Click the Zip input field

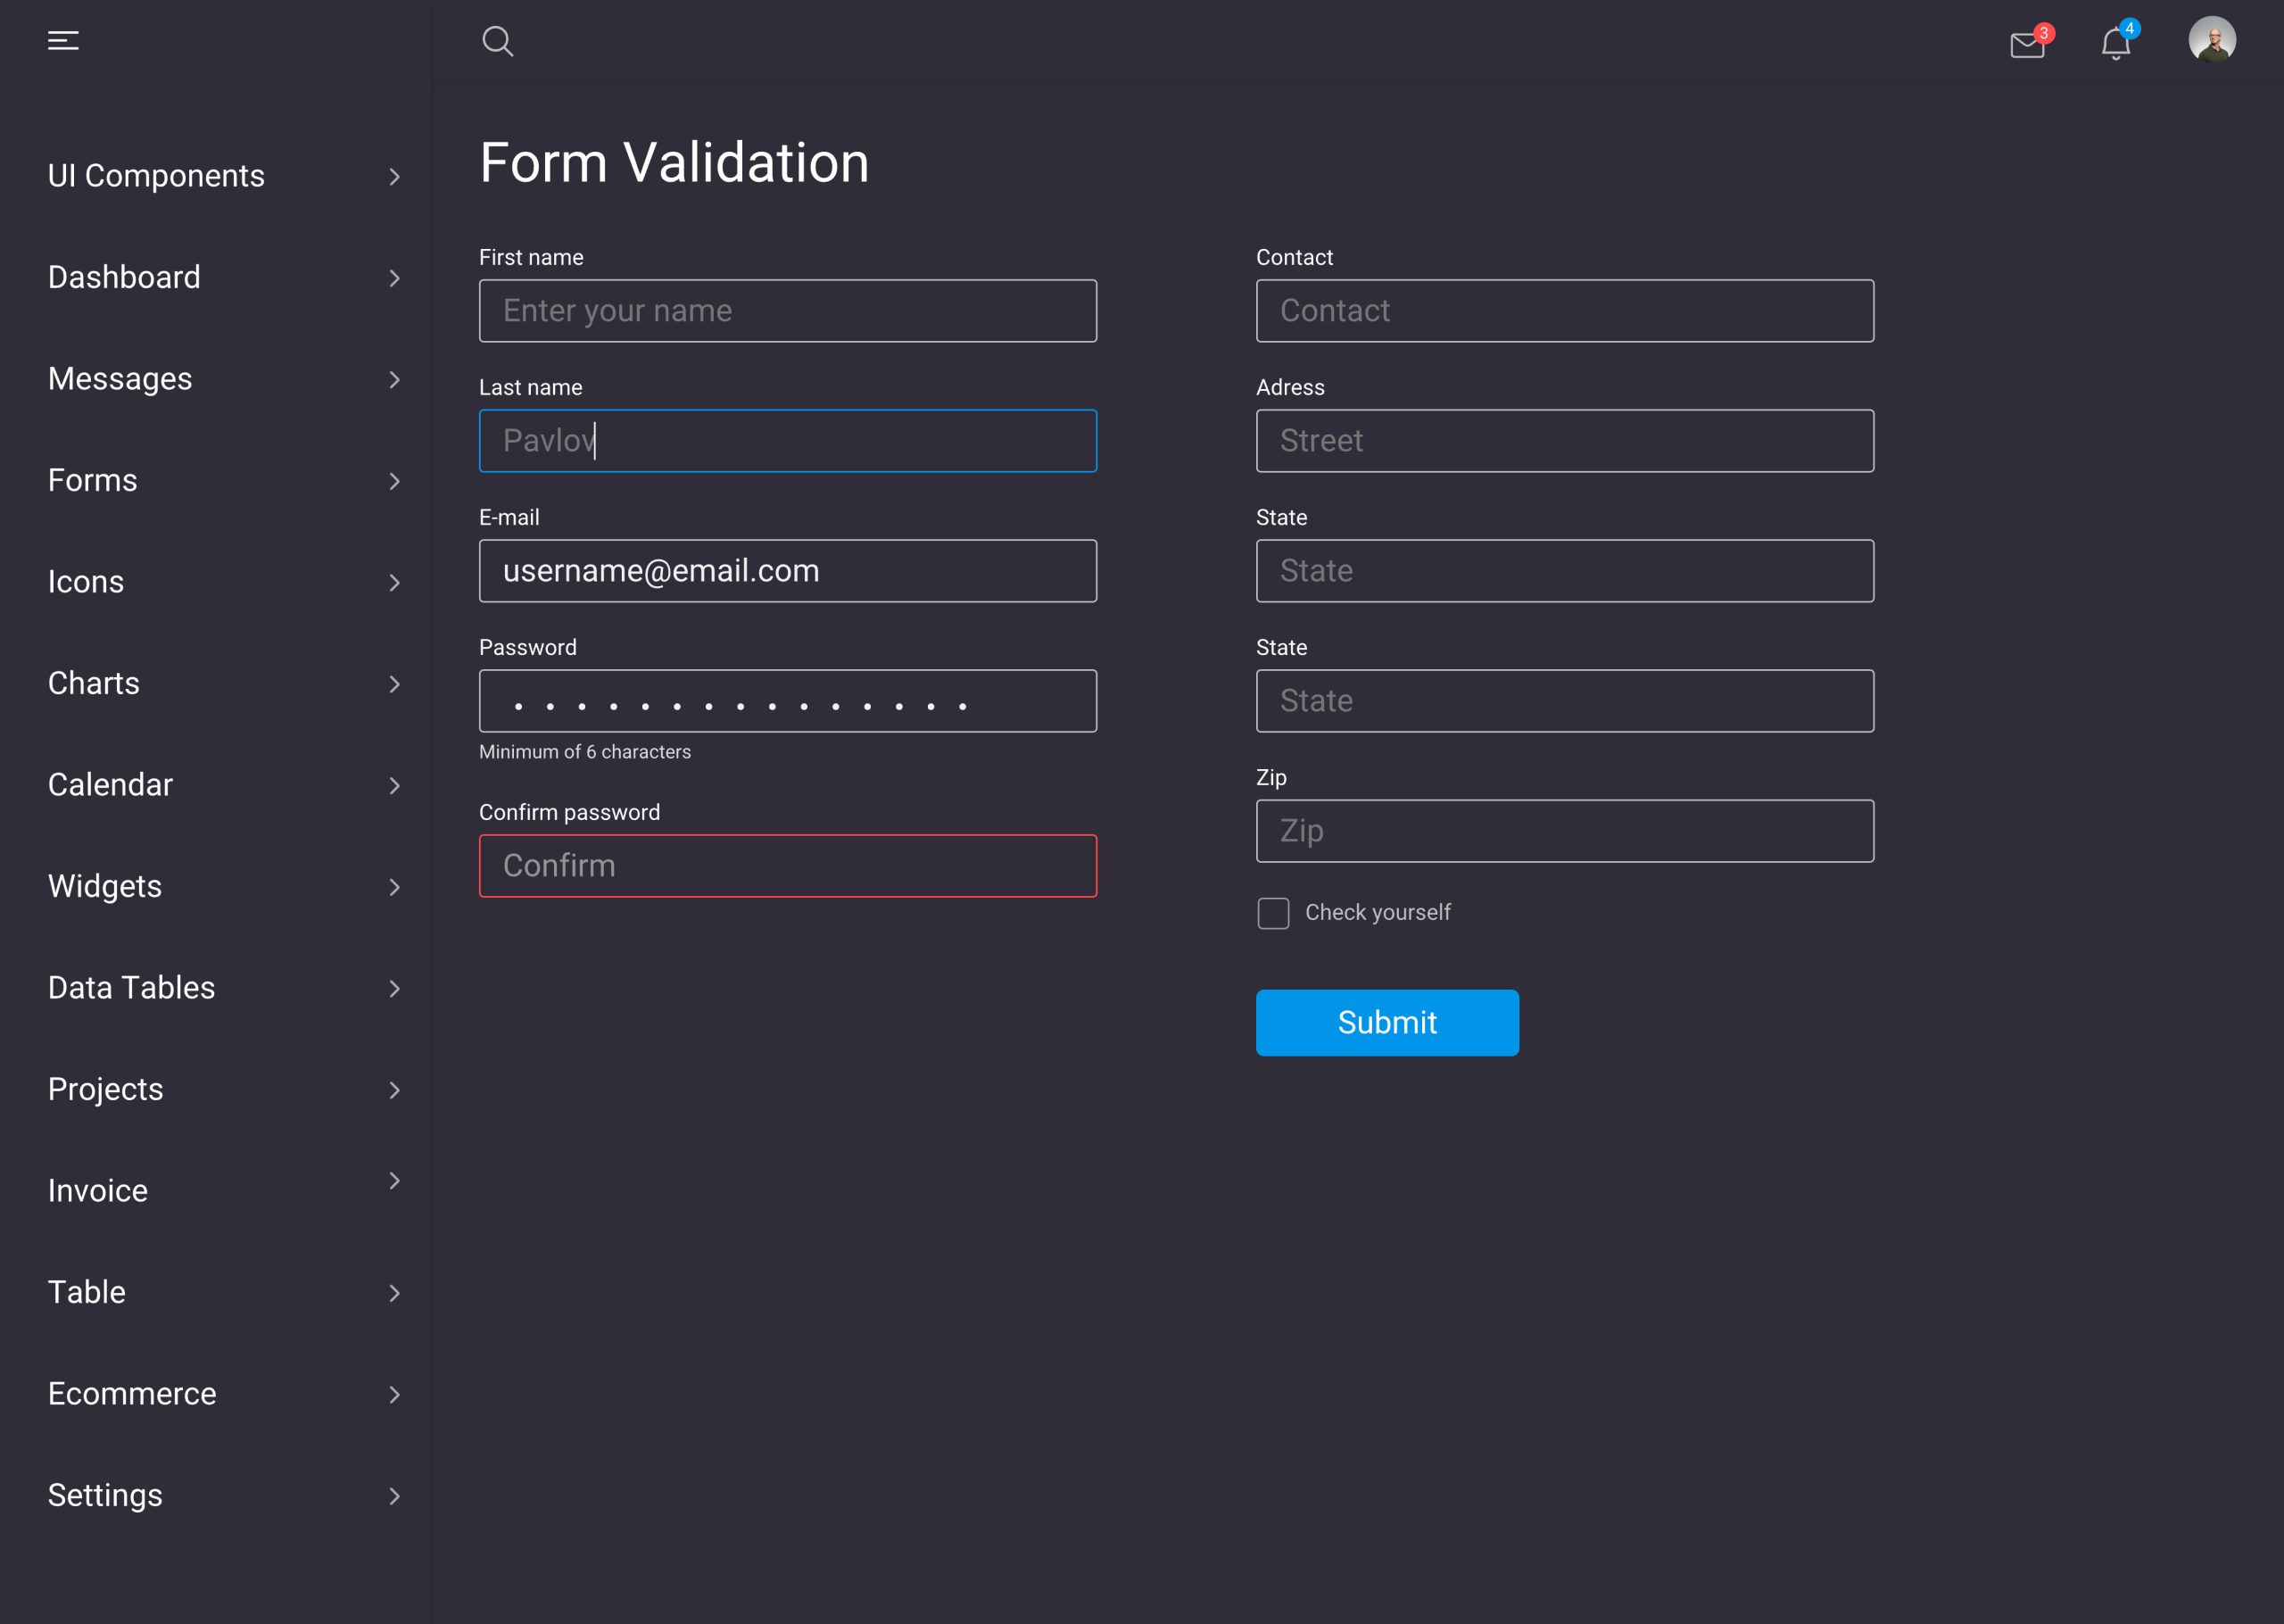(x=1564, y=830)
